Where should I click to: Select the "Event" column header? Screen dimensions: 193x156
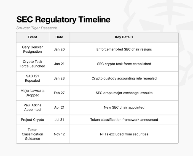click(x=33, y=37)
